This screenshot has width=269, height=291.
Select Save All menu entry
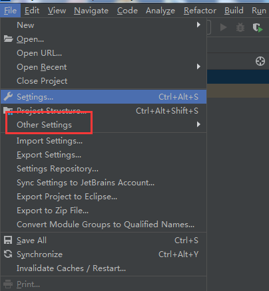(103, 241)
